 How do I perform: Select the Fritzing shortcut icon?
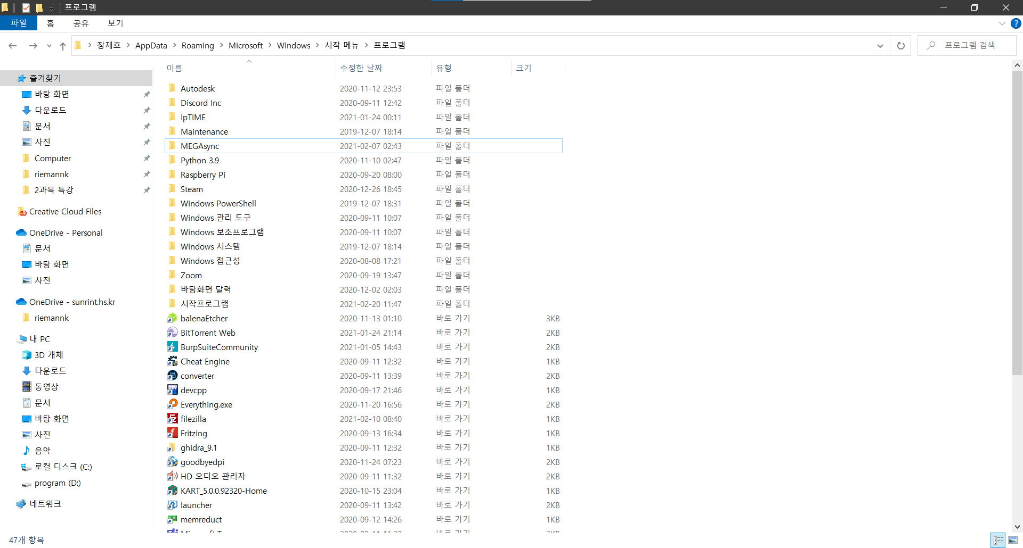tap(172, 433)
